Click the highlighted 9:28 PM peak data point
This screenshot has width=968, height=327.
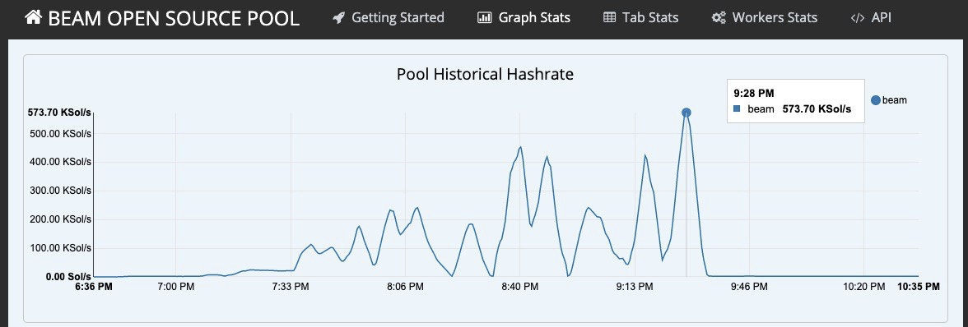(686, 113)
